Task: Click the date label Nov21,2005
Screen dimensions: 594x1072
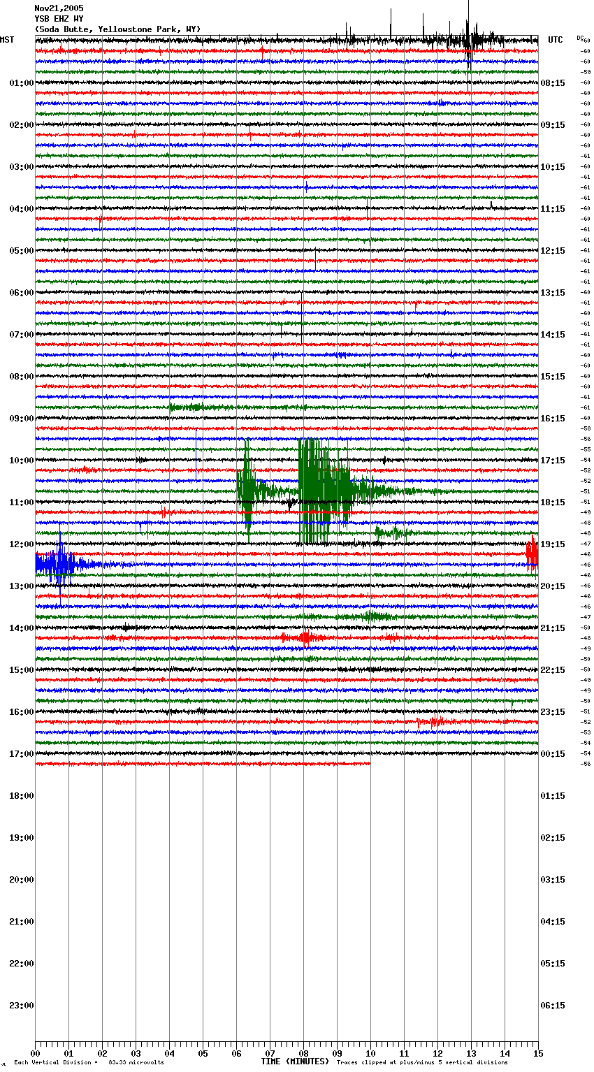Action: tap(59, 8)
